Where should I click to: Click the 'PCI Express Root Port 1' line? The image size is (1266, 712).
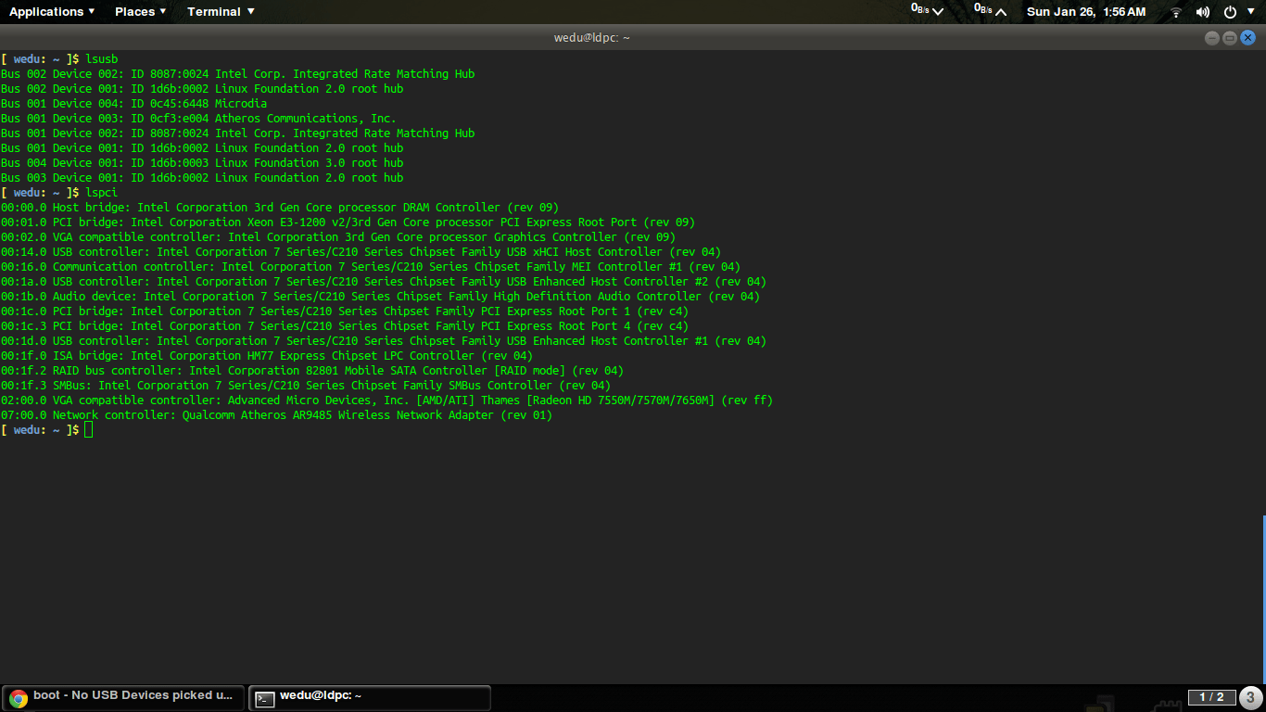(x=345, y=311)
